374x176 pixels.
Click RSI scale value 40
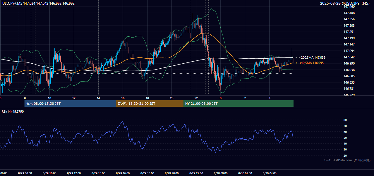tap(345, 143)
